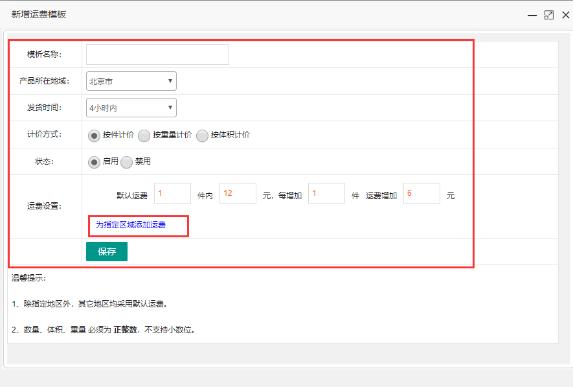Maximize the 新增运费模板 dialog window
Screen dimensions: 573x387
pos(549,15)
